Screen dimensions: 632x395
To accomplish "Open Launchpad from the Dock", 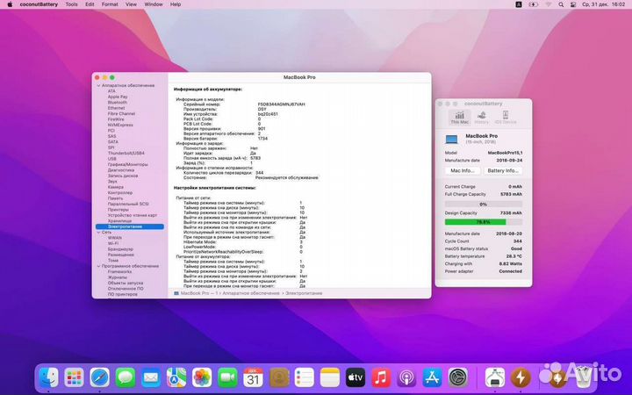I will pyautogui.click(x=74, y=377).
